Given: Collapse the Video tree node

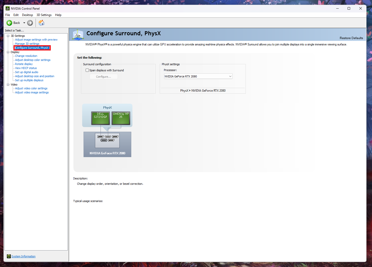Looking at the screenshot, I should pyautogui.click(x=8, y=85).
